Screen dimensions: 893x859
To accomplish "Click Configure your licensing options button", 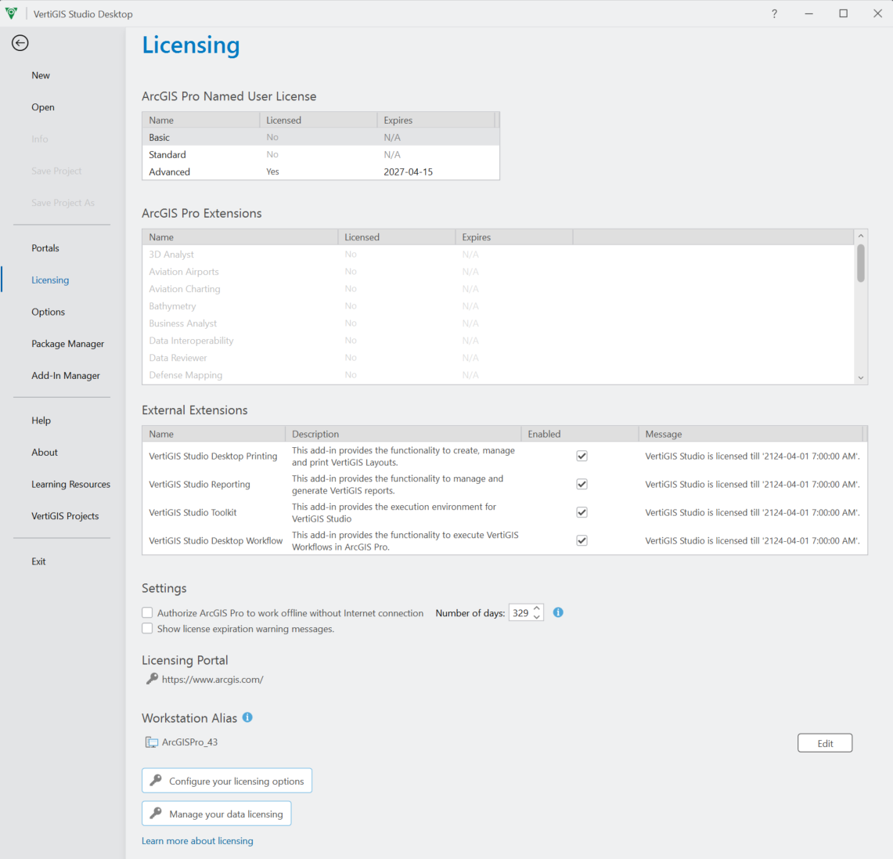I will point(227,781).
